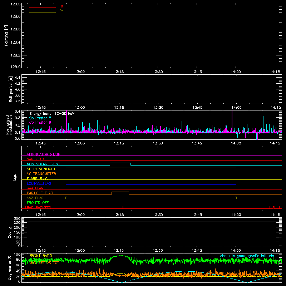This screenshot has height=286, width=286.
Task: Click the red legend line sample for X
Action: (x=43, y=8)
